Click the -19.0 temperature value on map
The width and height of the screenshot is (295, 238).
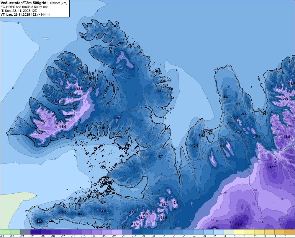(239, 224)
